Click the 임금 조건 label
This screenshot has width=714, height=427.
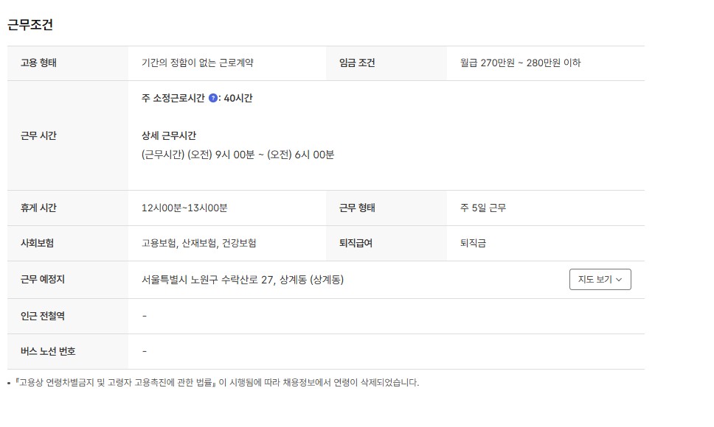(x=357, y=63)
